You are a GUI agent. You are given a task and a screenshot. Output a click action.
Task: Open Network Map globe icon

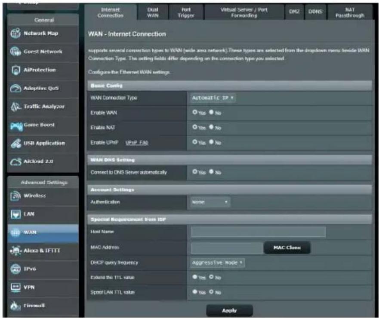(x=15, y=34)
